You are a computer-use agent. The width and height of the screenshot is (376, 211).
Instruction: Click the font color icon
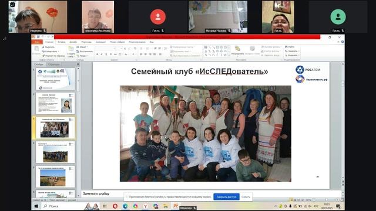coord(133,55)
